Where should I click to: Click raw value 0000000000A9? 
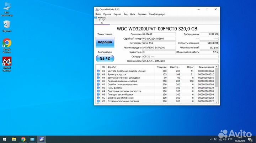[x=206, y=71]
